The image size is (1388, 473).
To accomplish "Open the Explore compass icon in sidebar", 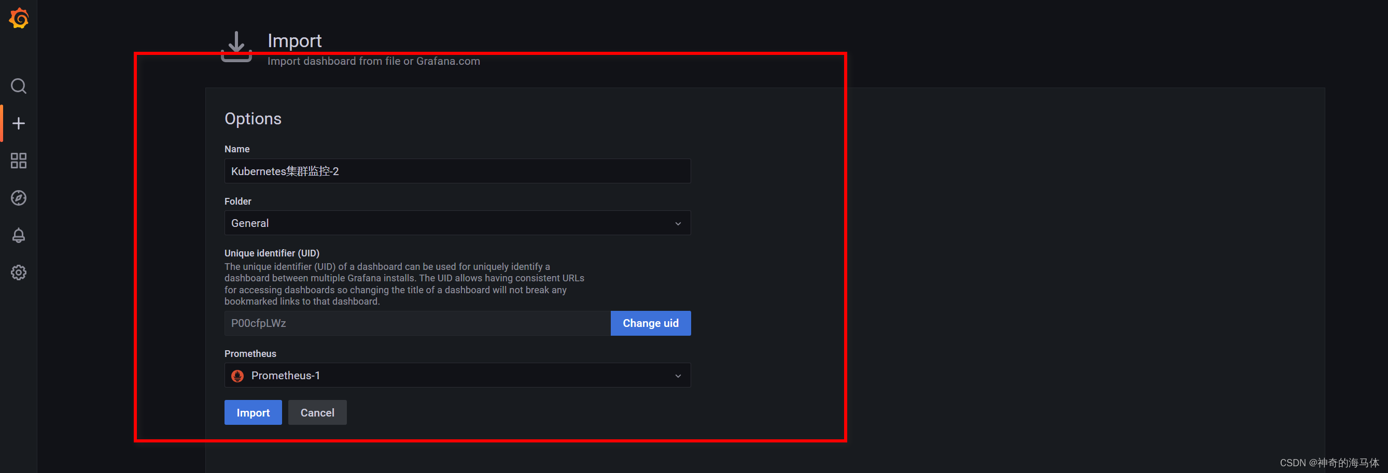I will 18,198.
